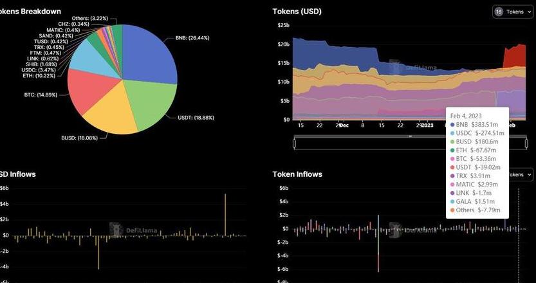The height and width of the screenshot is (283, 536).
Task: Click the LINK $-1.7m tooltip row
Action: [472, 193]
